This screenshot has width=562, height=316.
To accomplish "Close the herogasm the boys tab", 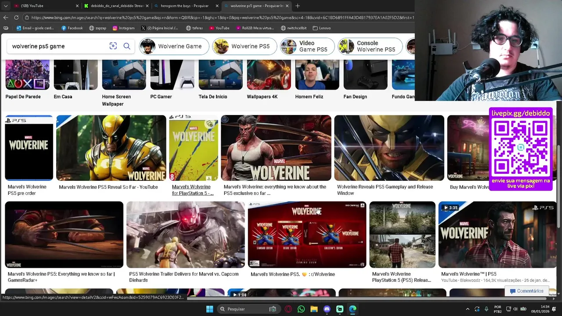I will click(217, 6).
